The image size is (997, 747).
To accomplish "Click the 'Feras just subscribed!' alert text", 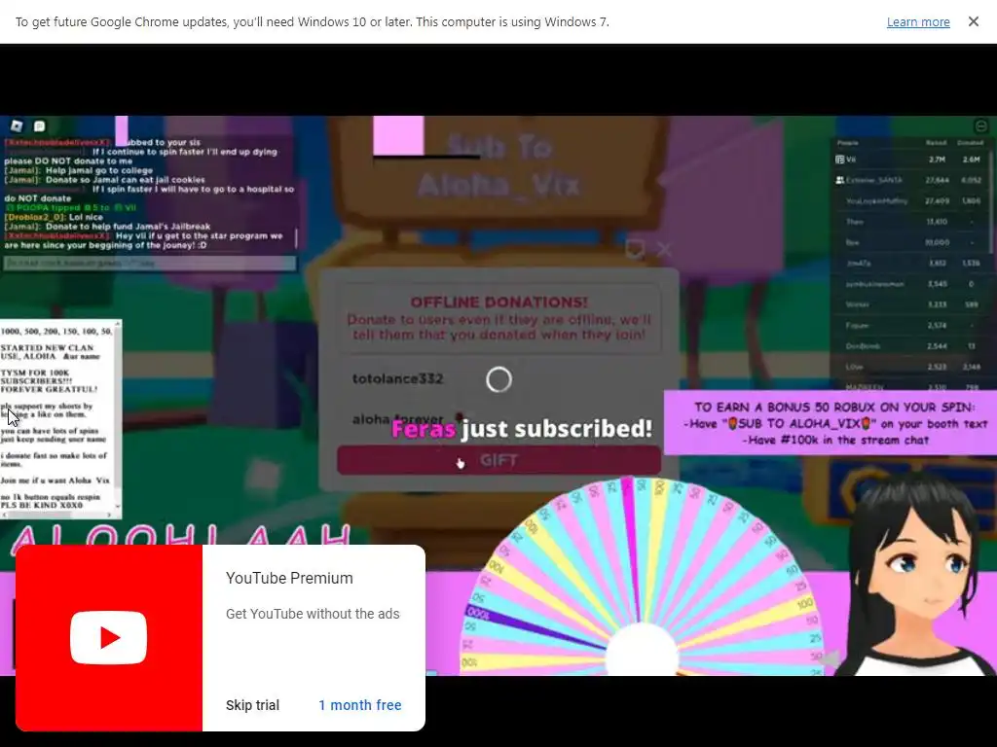I will 522,429.
